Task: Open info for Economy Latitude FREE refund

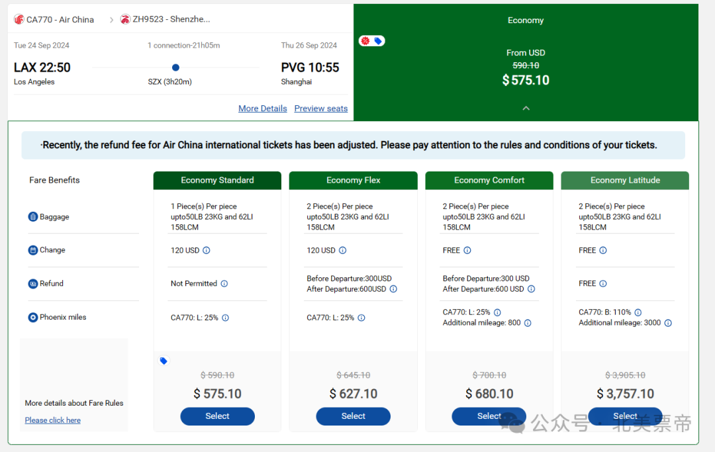Action: point(603,283)
